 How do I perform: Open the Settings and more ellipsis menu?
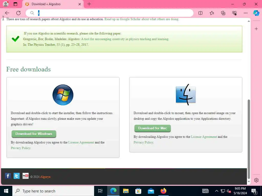pyautogui.click(x=245, y=13)
